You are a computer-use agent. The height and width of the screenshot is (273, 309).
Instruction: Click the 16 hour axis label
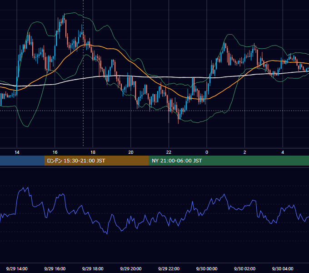pos(55,152)
